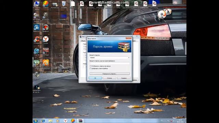Click the password re-entry verification field
Image resolution: width=219 pixels, height=123 pixels.
109,64
